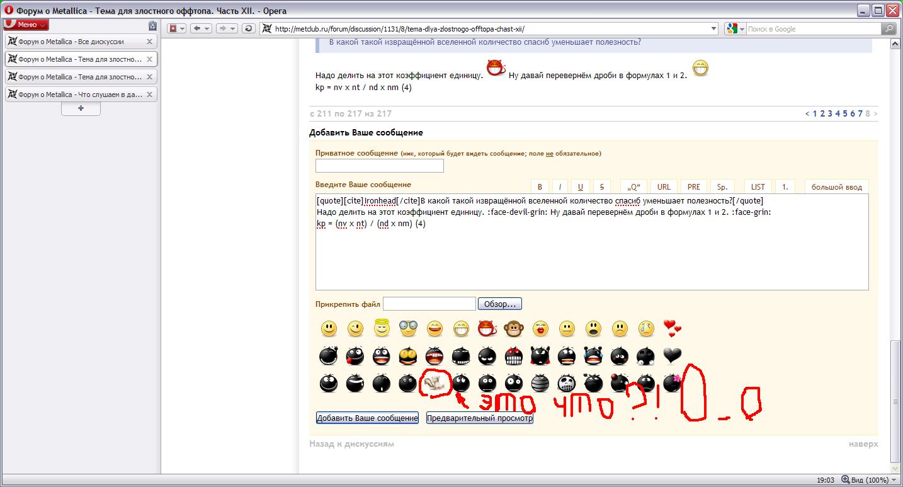Click 'Добавить Ваше сообщение' submit button
Screen dimensions: 903x487
coord(367,418)
